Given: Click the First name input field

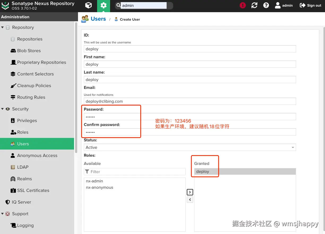Looking at the screenshot, I should pos(190,64).
